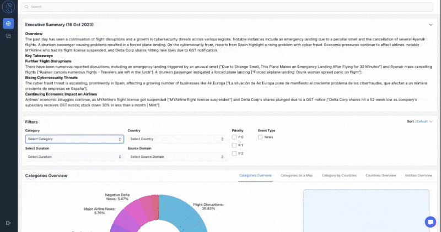
Task: Check the News event type checkbox
Action: [260, 137]
